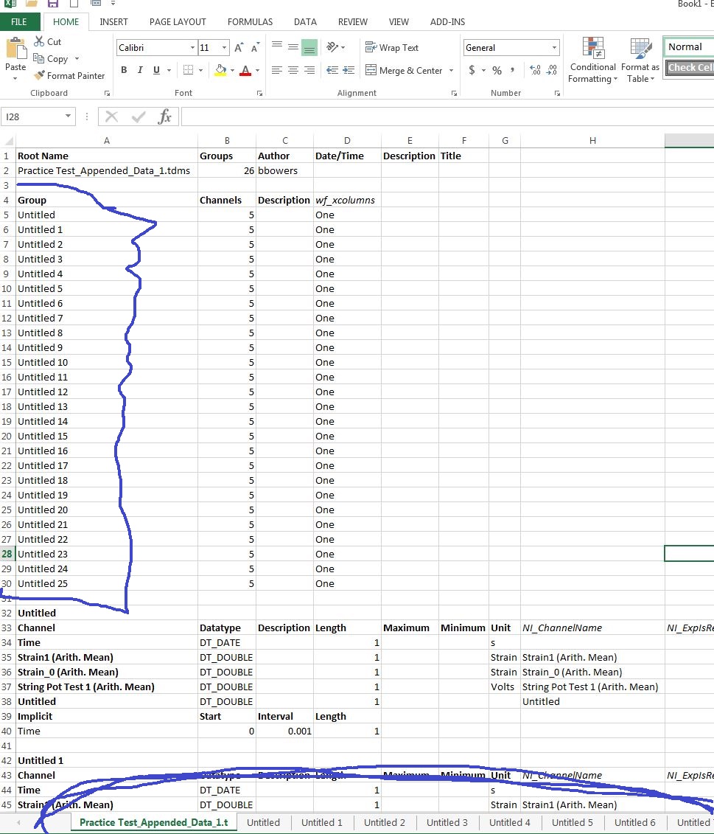Switch to the DATA tab

pyautogui.click(x=305, y=22)
